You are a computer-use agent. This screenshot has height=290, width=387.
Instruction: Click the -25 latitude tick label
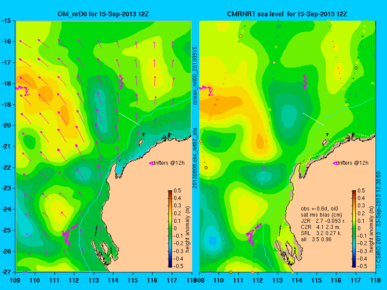pyautogui.click(x=6, y=230)
